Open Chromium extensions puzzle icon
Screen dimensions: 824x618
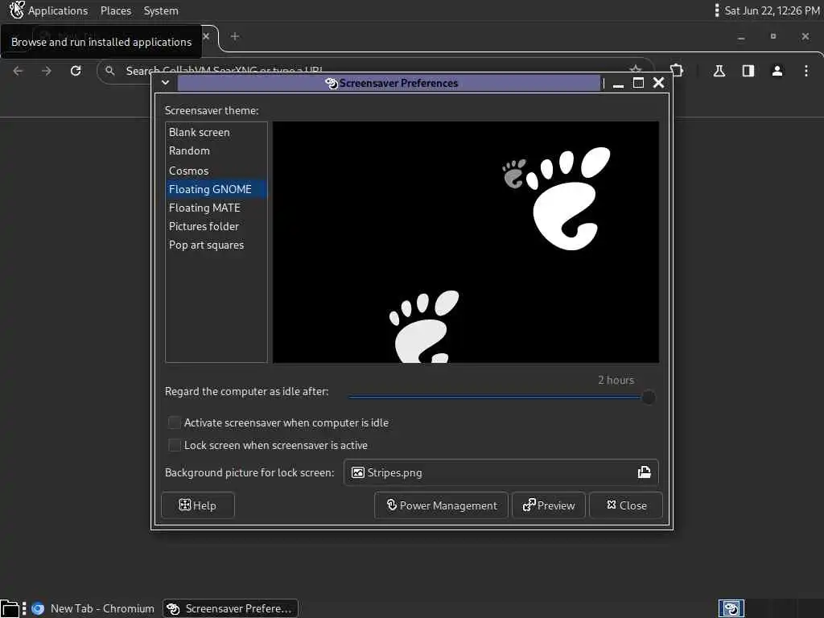pyautogui.click(x=677, y=71)
